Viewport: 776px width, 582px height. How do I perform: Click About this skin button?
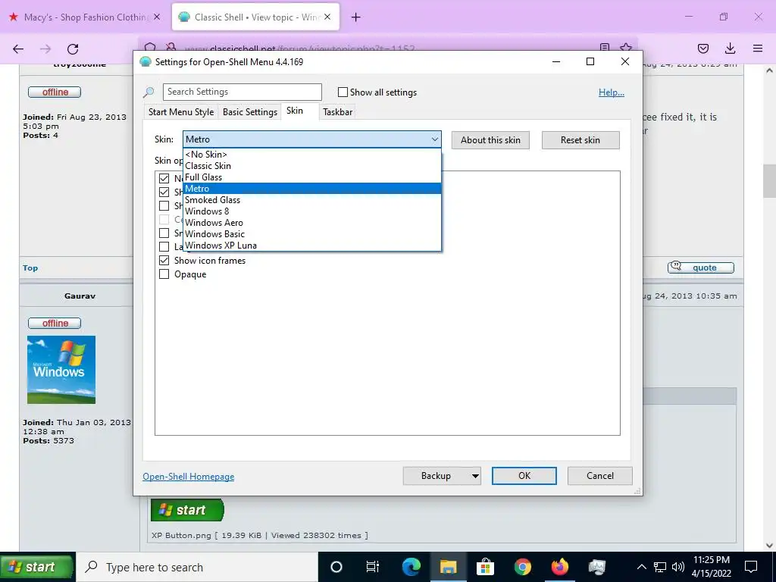tap(490, 140)
